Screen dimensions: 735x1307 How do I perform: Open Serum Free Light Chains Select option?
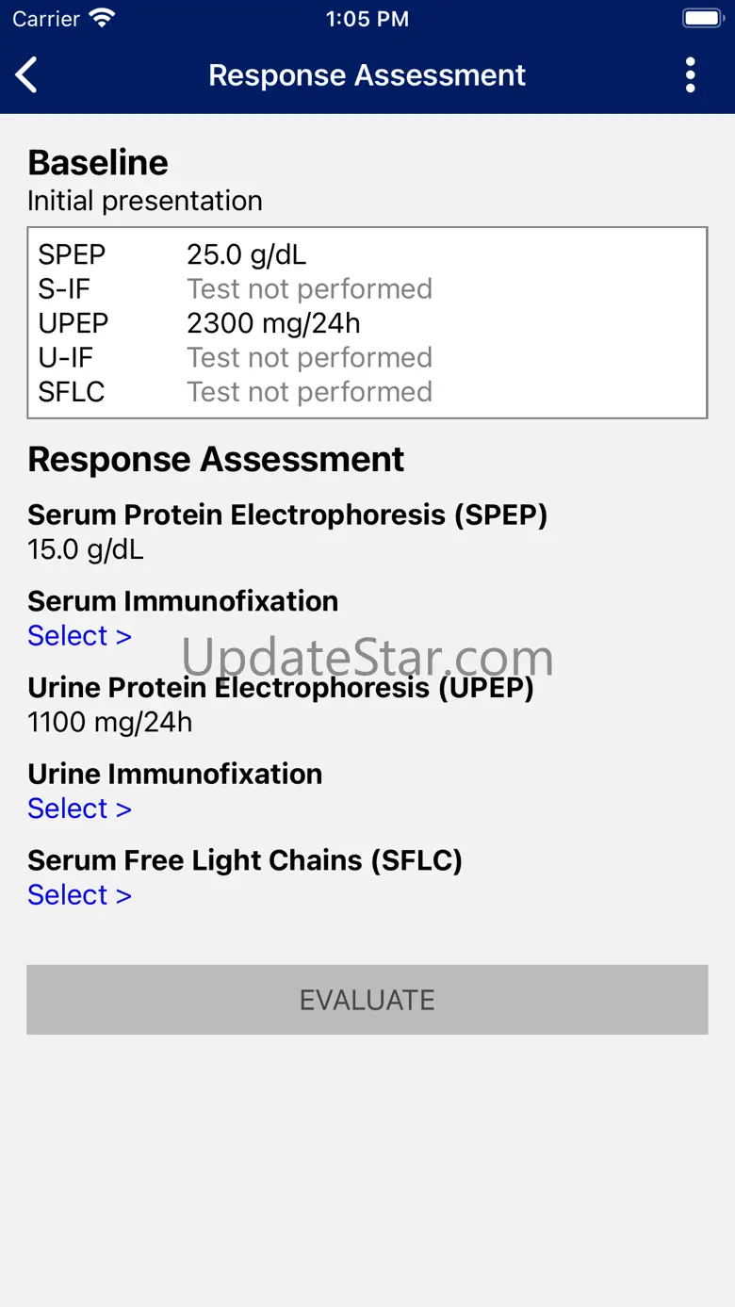pyautogui.click(x=79, y=895)
